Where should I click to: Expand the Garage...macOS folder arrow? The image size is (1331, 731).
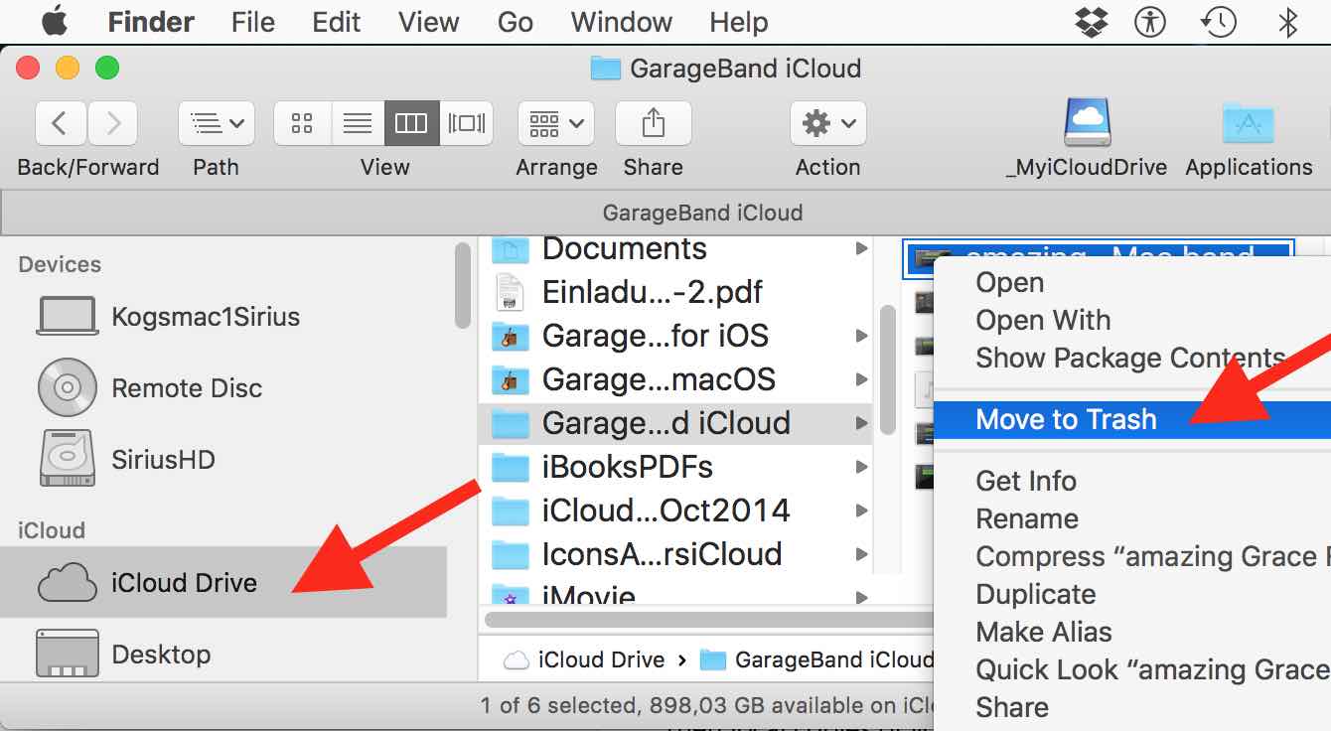(861, 379)
